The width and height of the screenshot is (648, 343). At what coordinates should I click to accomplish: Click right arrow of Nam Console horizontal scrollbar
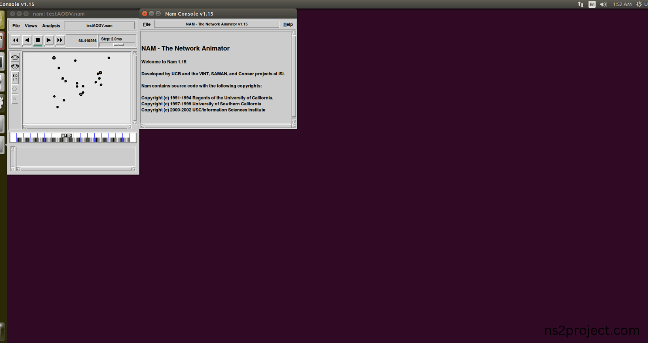tap(294, 126)
